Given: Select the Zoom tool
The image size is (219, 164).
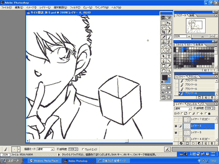Looking at the screenshot, I should [x=169, y=70].
